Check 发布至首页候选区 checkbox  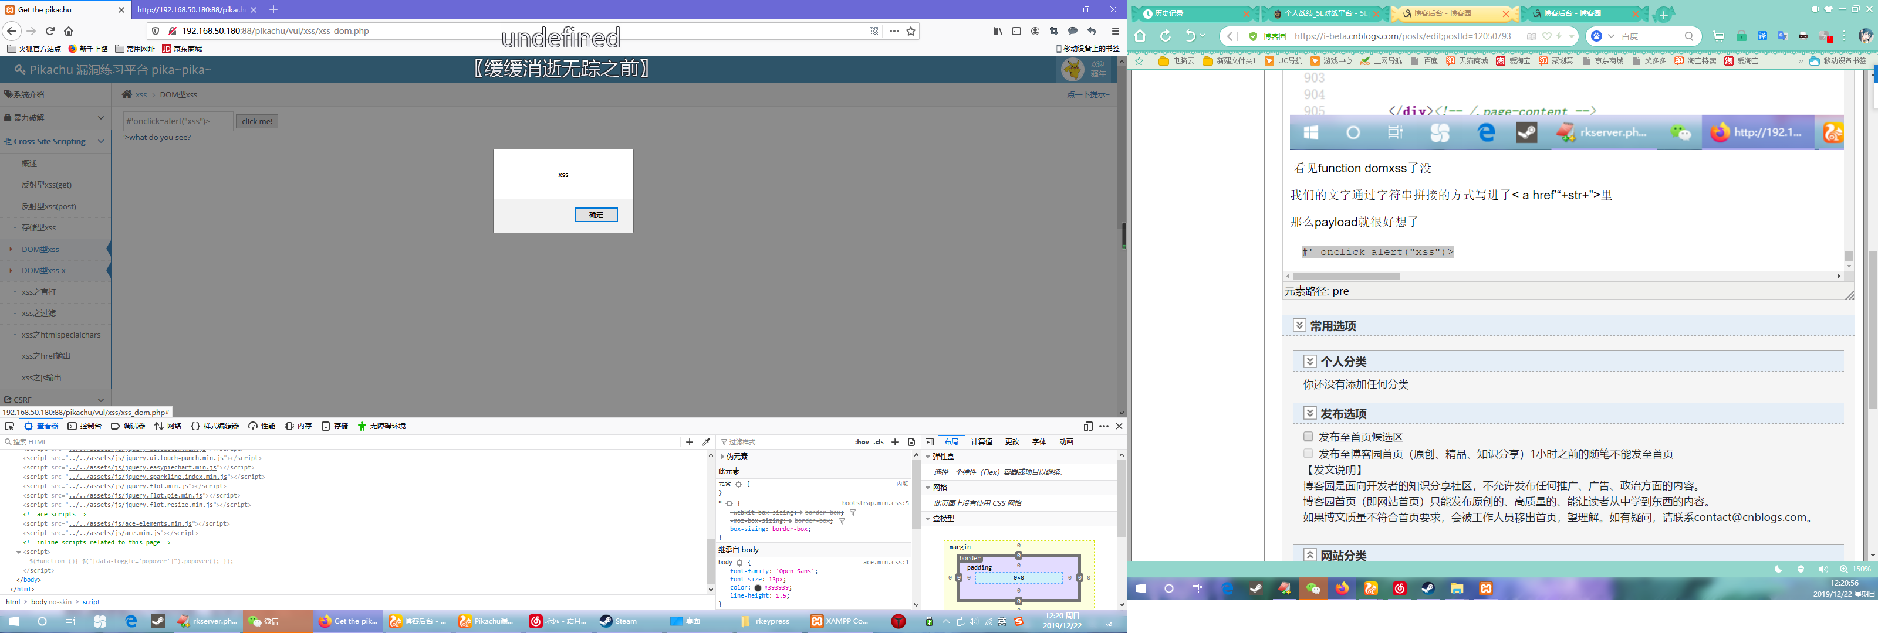click(x=1308, y=436)
